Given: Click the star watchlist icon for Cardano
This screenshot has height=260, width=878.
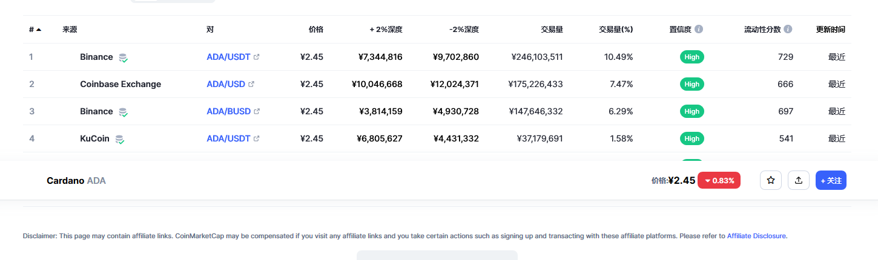Looking at the screenshot, I should point(771,180).
